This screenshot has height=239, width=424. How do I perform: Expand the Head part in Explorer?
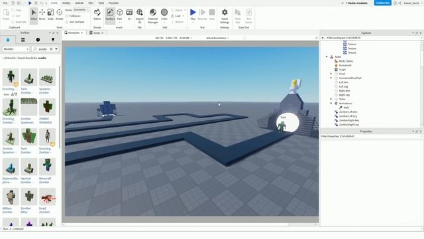(x=331, y=74)
